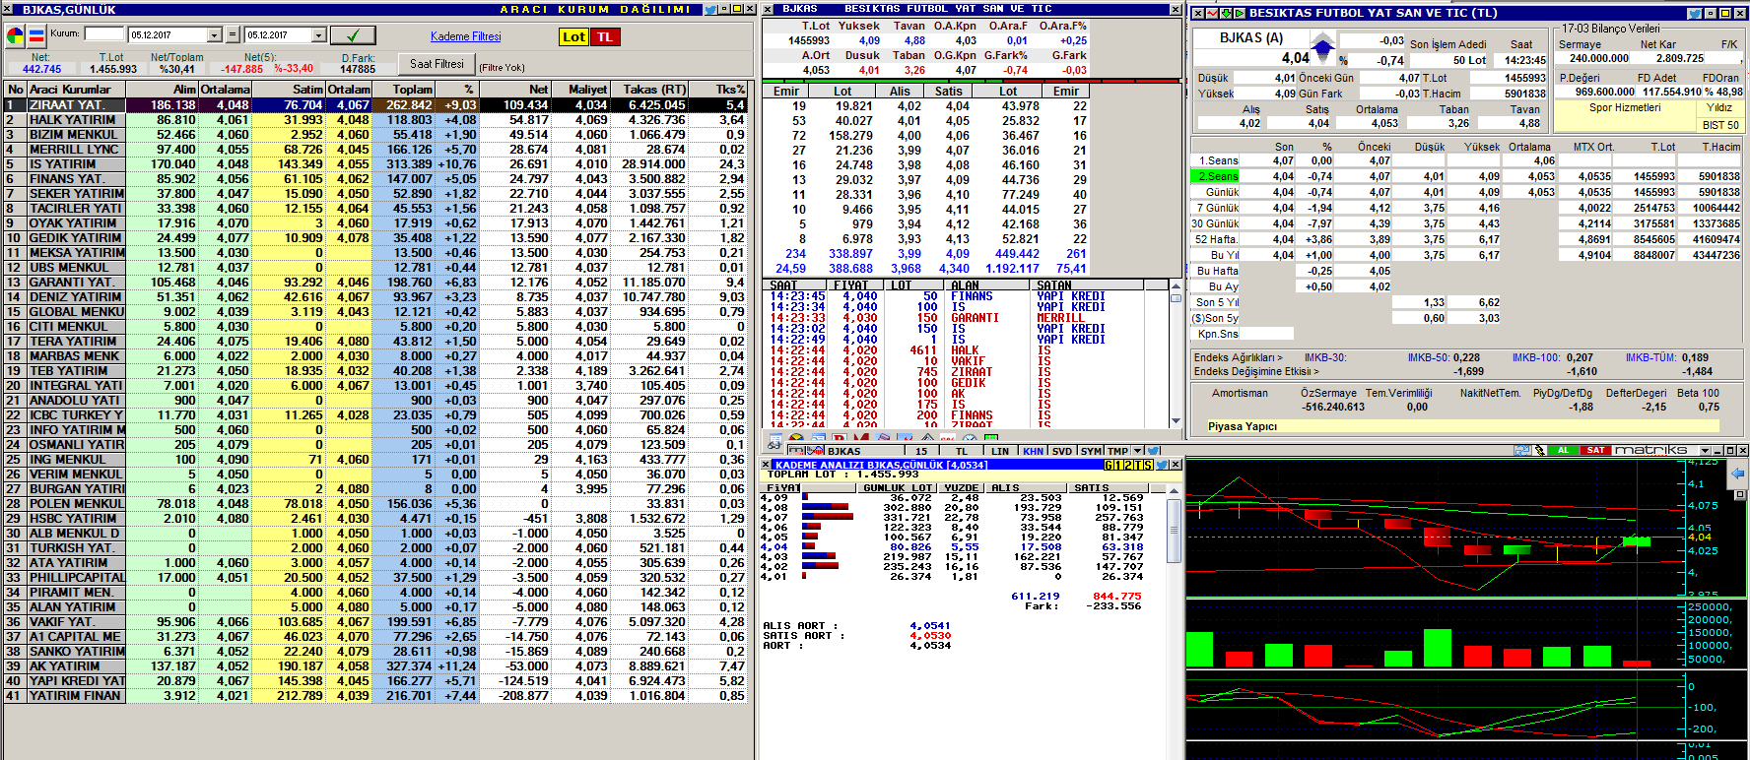This screenshot has height=760, width=1750.
Task: Focus the Kurum input field
Action: pos(104,33)
